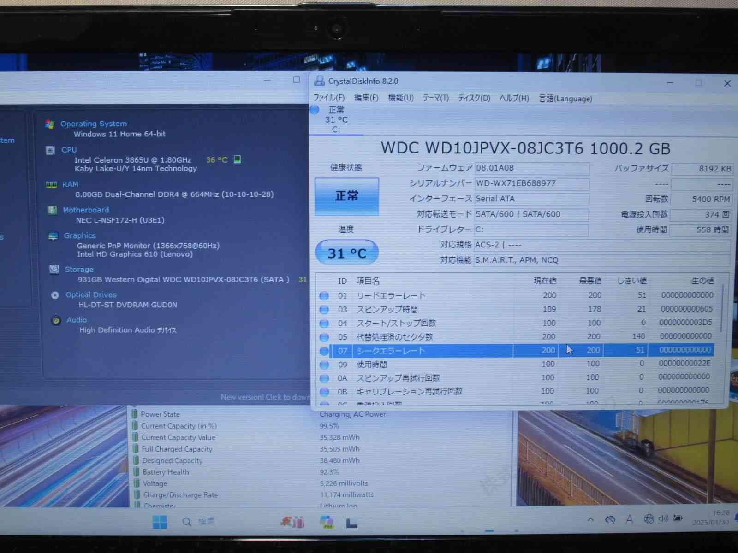Click the CPU chip icon in Speccy

click(51, 150)
